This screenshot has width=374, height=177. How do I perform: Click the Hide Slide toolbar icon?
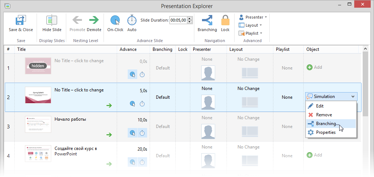pos(52,20)
